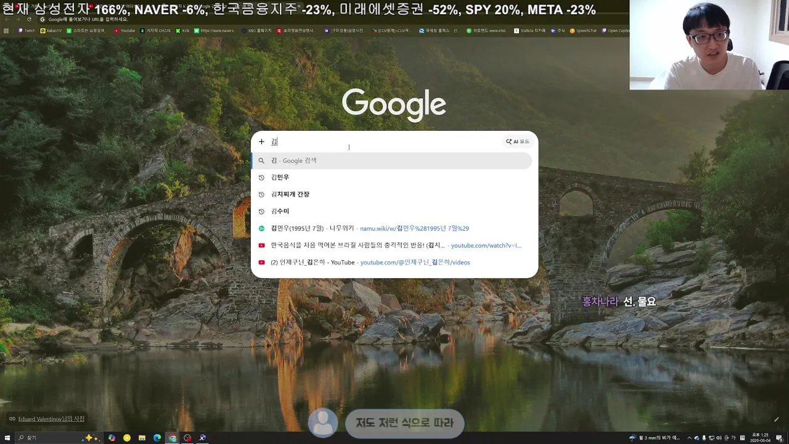Viewport: 789px width, 444px height.
Task: Open the Windows Start menu
Action: 6,438
